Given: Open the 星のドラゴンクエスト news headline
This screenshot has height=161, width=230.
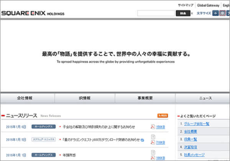Looking at the screenshot, I should [101, 140].
